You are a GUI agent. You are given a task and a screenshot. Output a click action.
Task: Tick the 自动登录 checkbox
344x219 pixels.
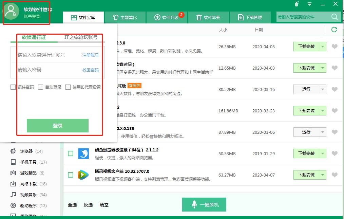coord(41,87)
